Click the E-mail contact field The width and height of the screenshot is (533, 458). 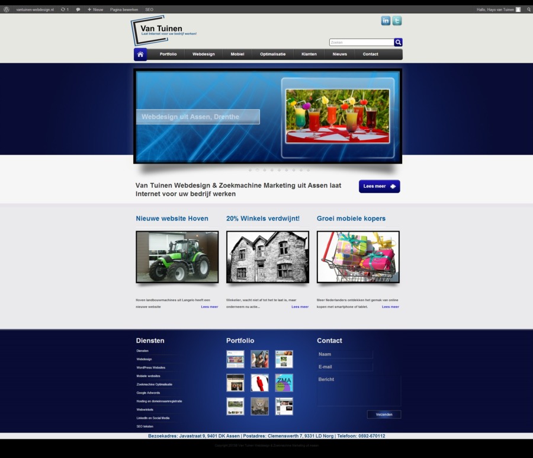pyautogui.click(x=345, y=367)
